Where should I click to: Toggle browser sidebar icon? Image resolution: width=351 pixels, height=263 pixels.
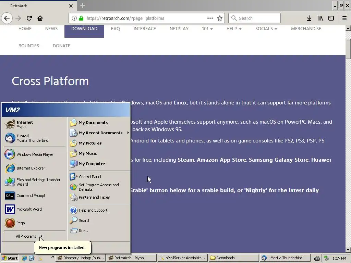point(331,18)
